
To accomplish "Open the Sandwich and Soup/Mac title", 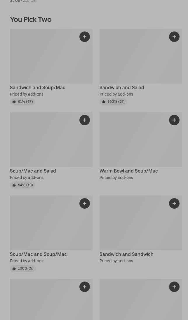I will point(37,88).
